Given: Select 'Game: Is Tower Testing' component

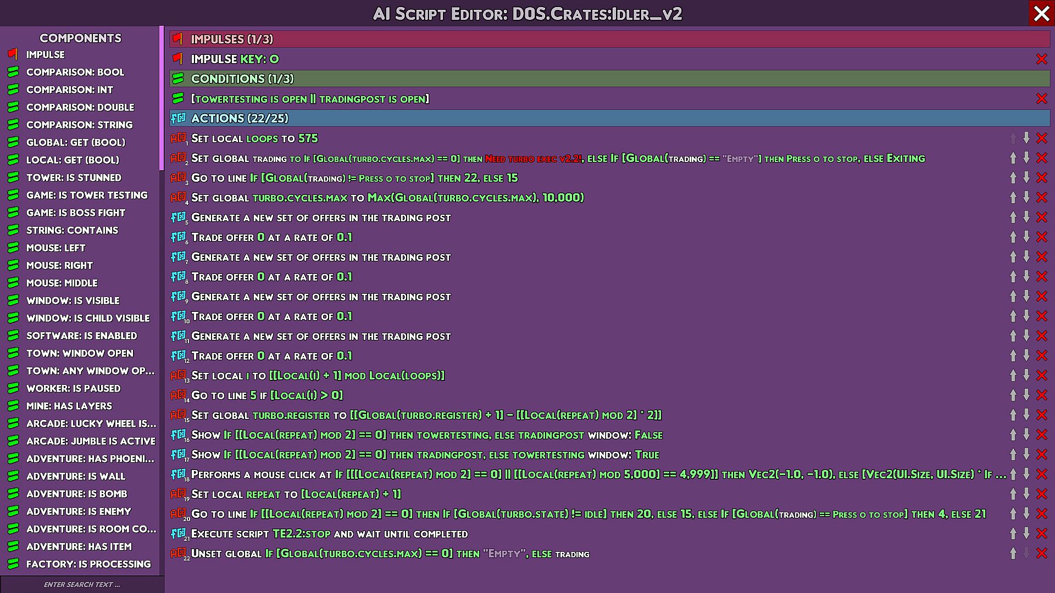Looking at the screenshot, I should point(87,195).
